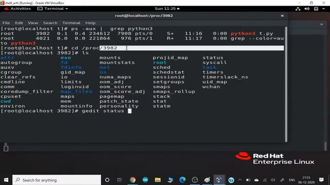Click the pen/link tray icon near ENG

(282, 180)
